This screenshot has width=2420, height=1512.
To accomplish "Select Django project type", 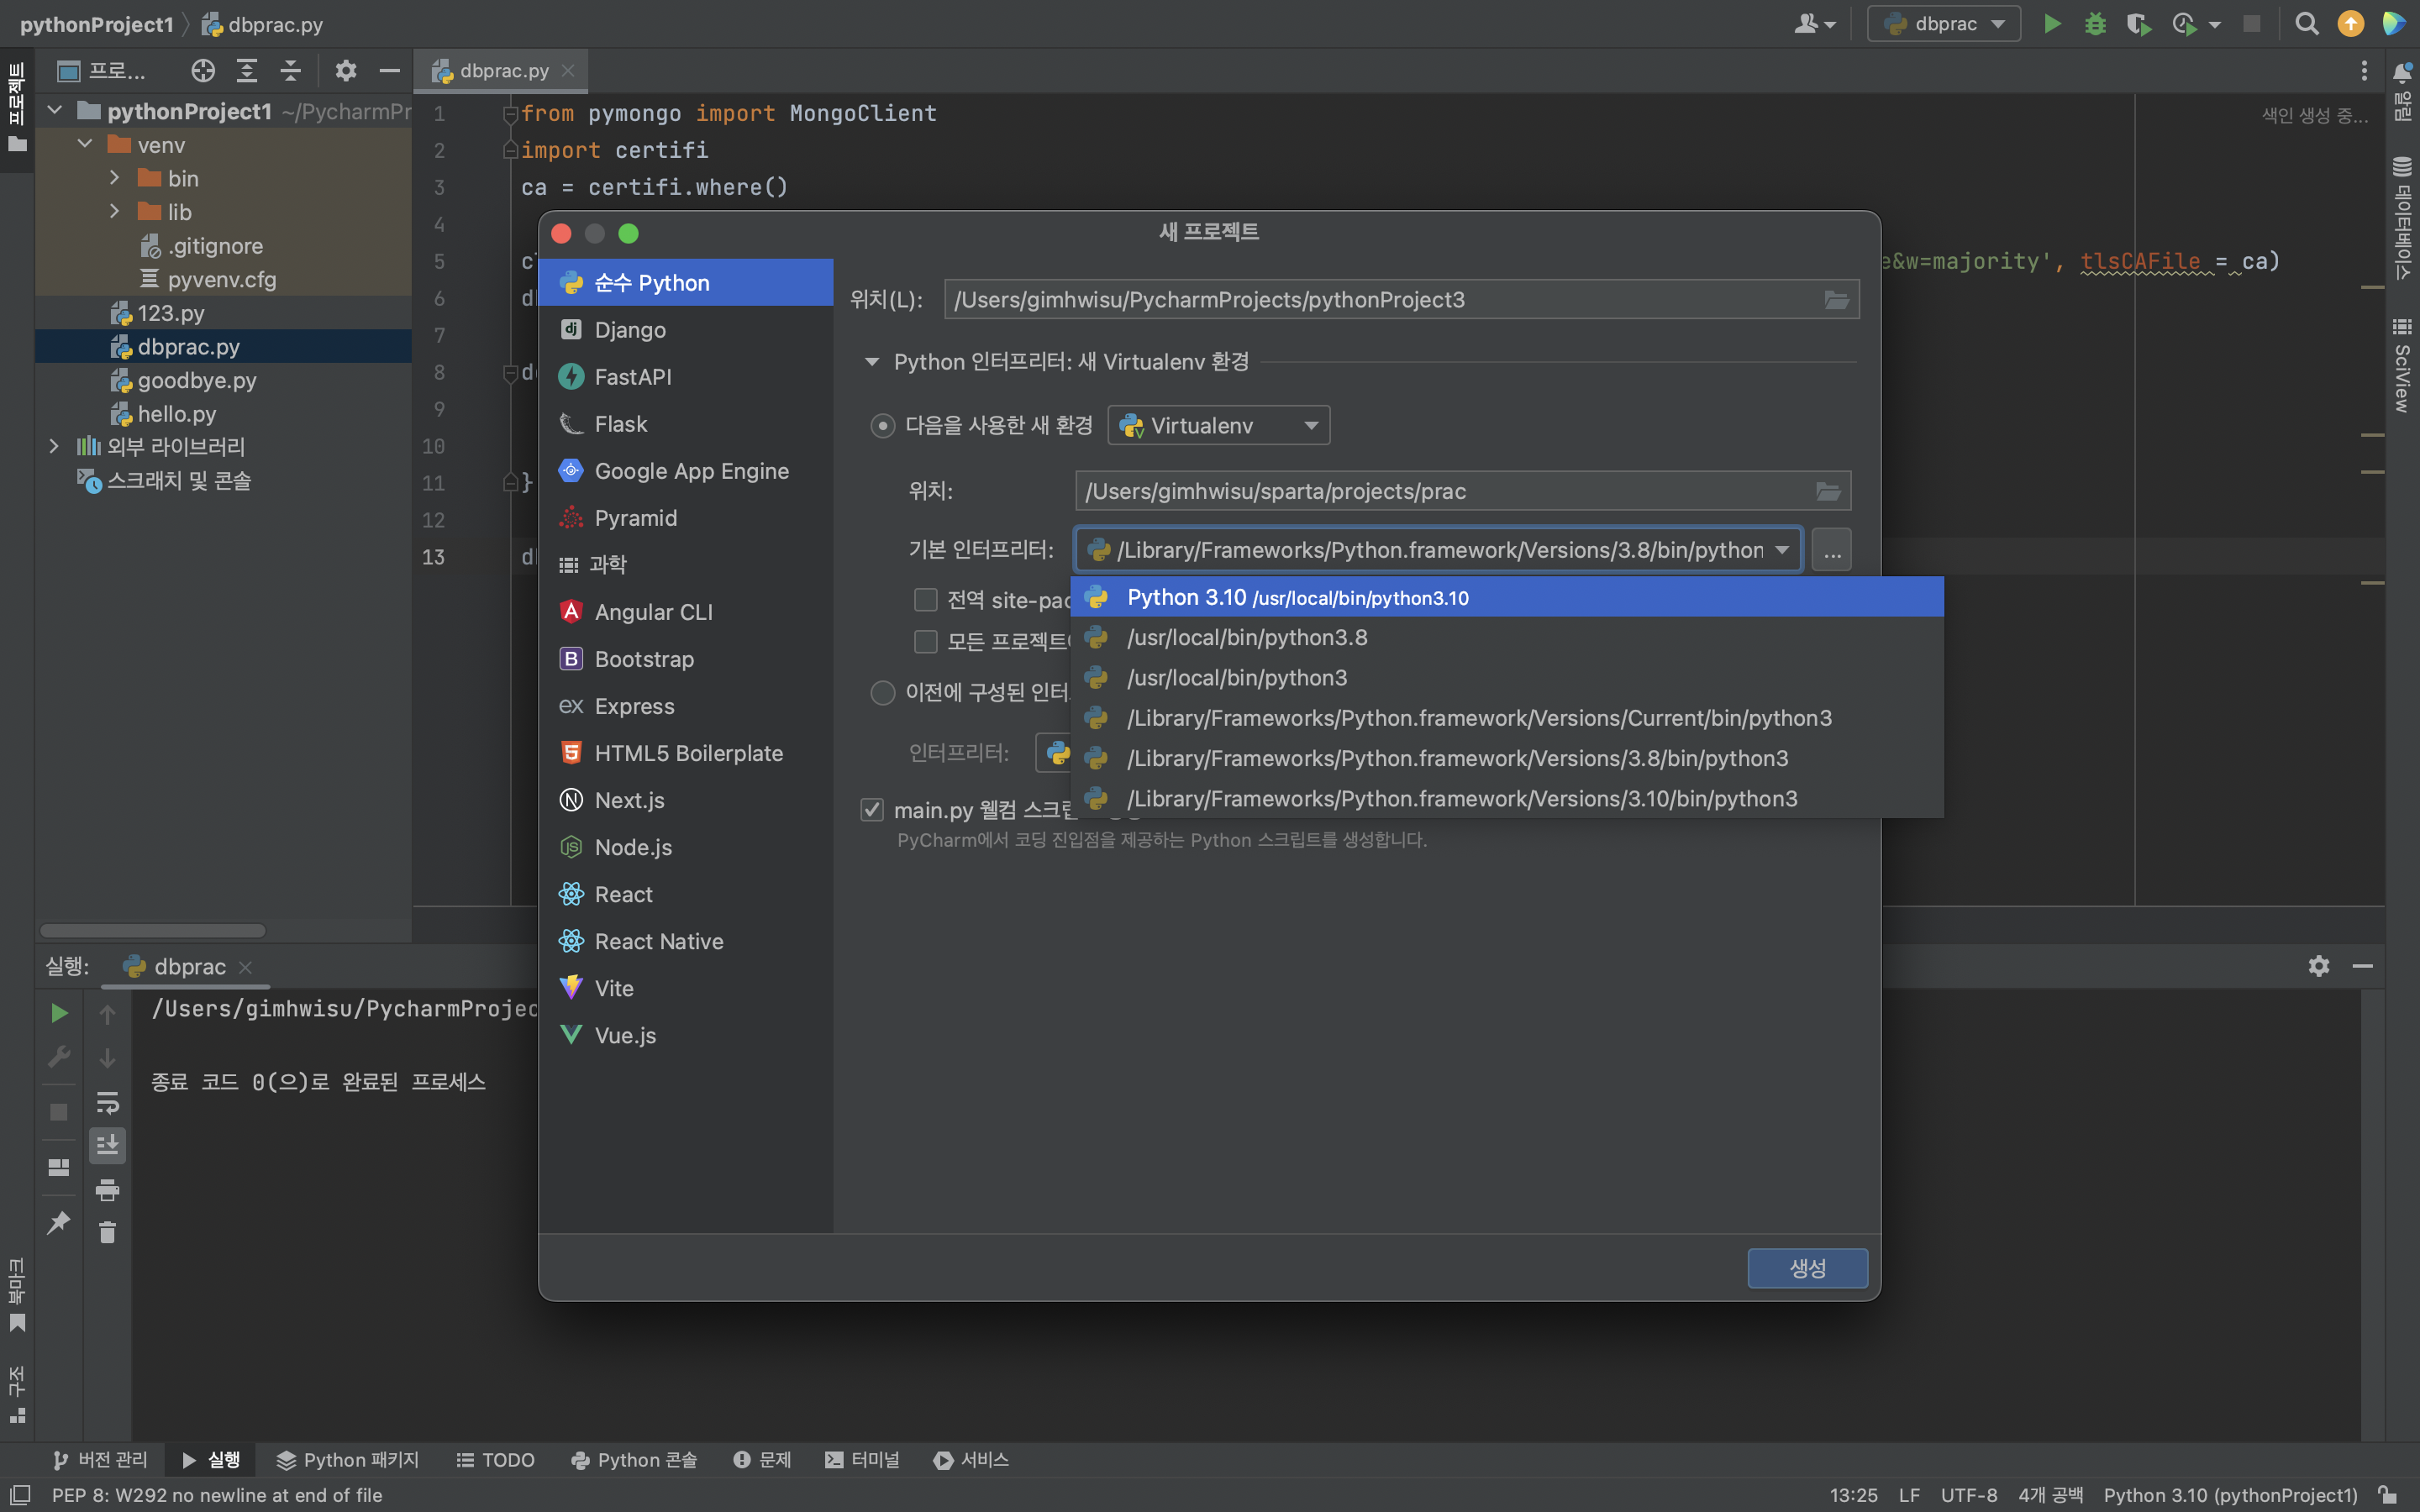I will click(x=686, y=330).
